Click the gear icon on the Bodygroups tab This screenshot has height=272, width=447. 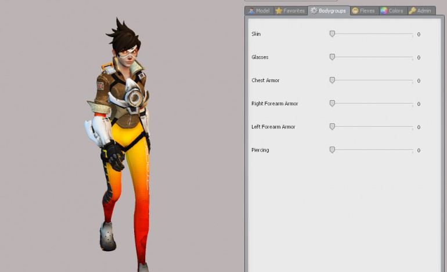point(314,11)
